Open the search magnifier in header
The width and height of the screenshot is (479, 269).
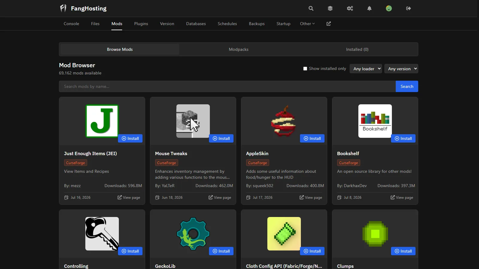(x=311, y=8)
